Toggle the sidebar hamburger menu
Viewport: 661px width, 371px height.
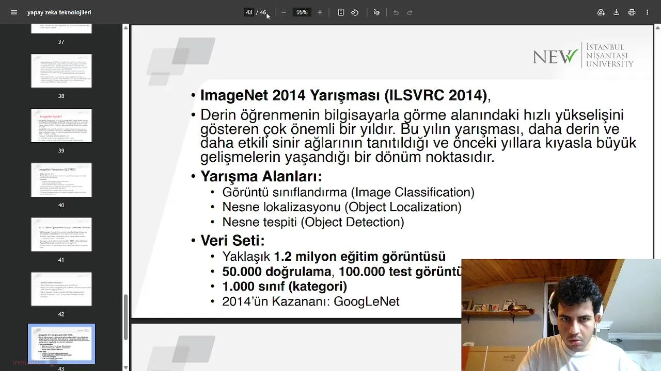click(14, 12)
